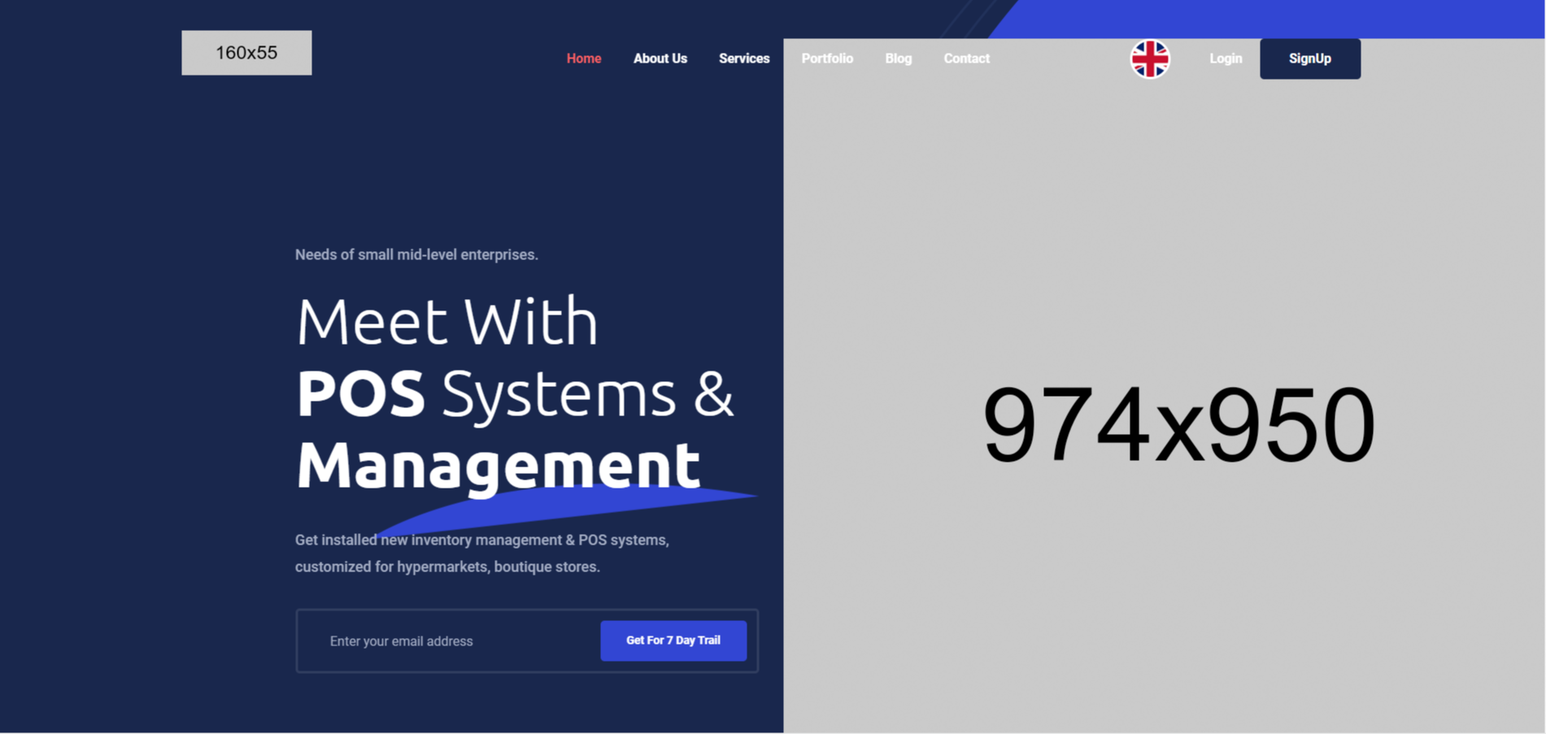Click the 160x55 logo placeholder

[246, 53]
